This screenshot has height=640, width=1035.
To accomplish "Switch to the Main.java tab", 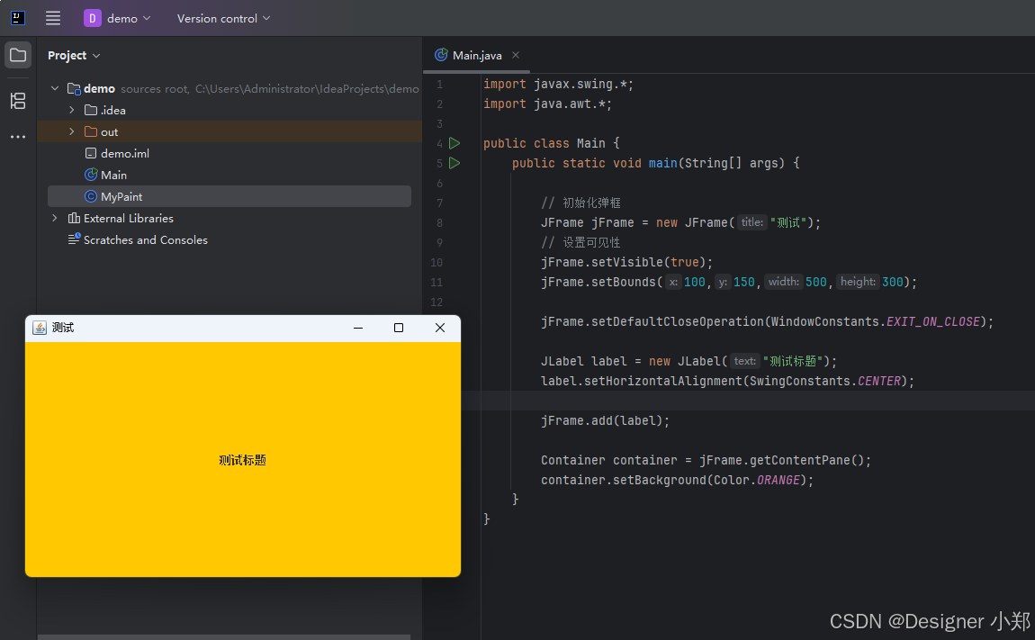I will coord(477,56).
